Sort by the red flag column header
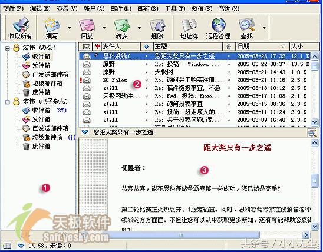 97,47
